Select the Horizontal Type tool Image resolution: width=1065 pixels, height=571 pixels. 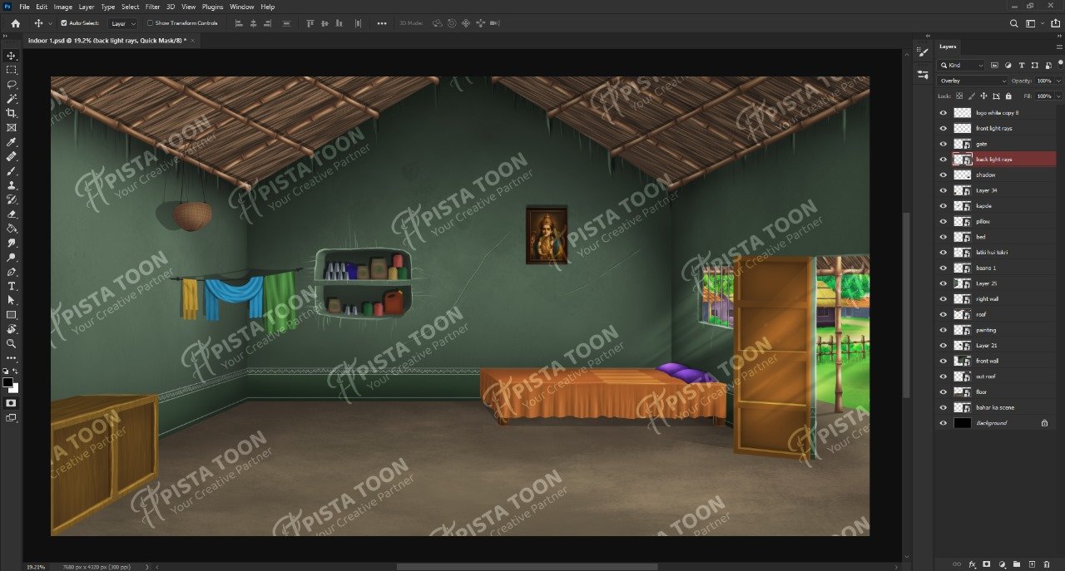11,286
